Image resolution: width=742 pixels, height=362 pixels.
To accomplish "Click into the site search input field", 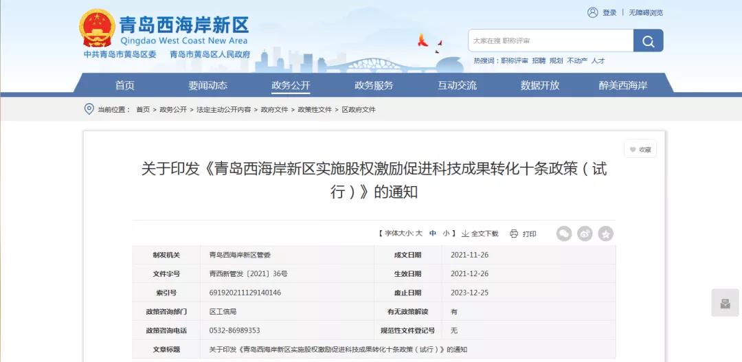I will coord(550,41).
